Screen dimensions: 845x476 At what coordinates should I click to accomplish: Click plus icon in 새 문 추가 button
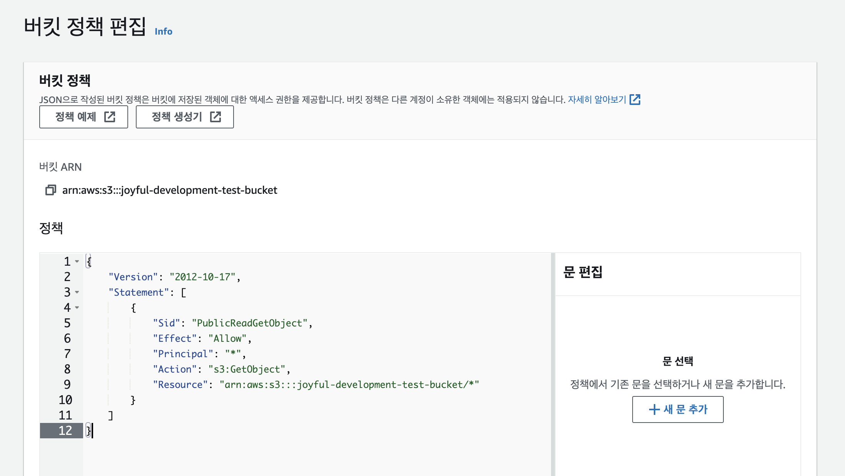[654, 409]
